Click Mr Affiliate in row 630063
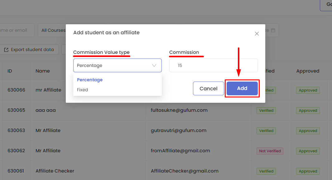The width and height of the screenshot is (332, 180). click(x=48, y=130)
